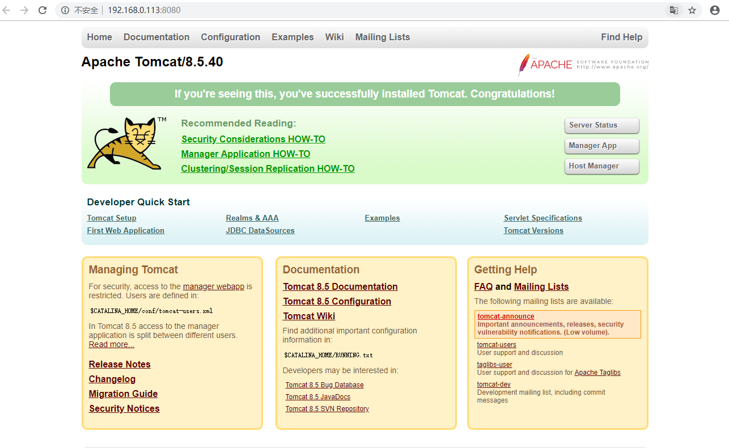Click the Developer Quick Start heading
This screenshot has width=729, height=448.
(138, 202)
